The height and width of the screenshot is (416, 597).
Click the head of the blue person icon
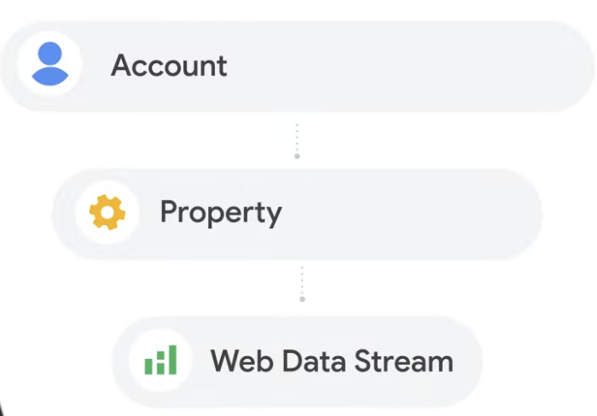coord(49,54)
